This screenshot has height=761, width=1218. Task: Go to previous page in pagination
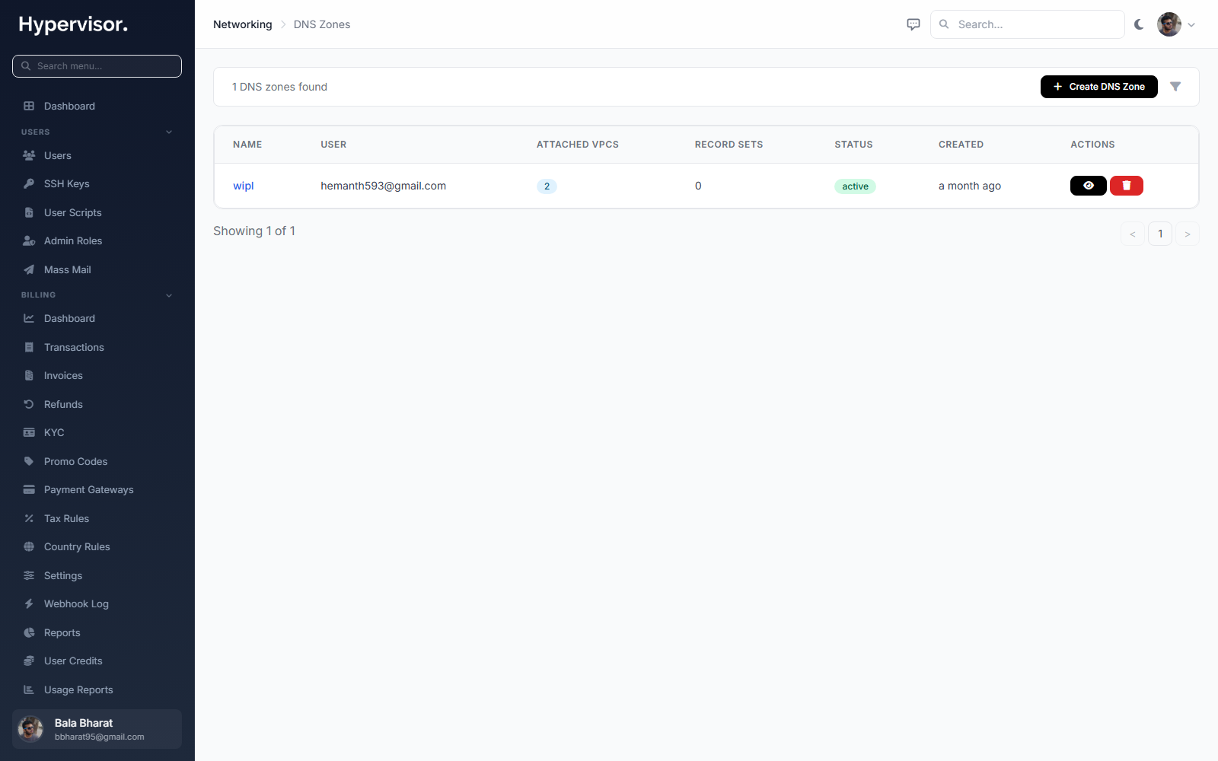(1132, 234)
